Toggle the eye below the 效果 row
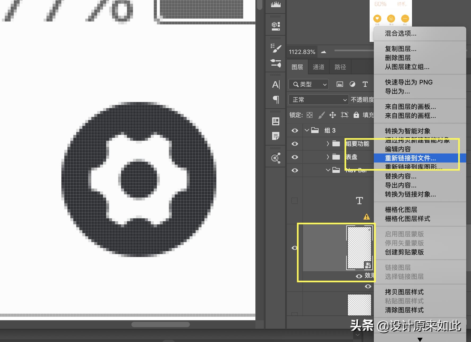 pos(368,286)
